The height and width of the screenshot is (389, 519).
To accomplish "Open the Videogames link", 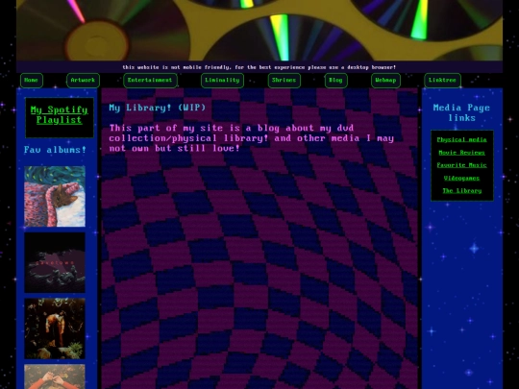I will pyautogui.click(x=461, y=178).
